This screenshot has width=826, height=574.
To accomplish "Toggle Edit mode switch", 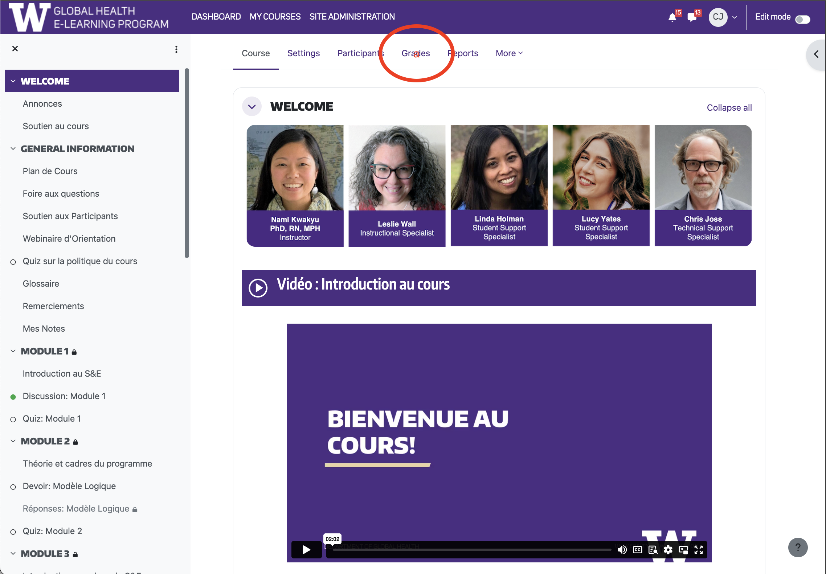I will coord(802,19).
